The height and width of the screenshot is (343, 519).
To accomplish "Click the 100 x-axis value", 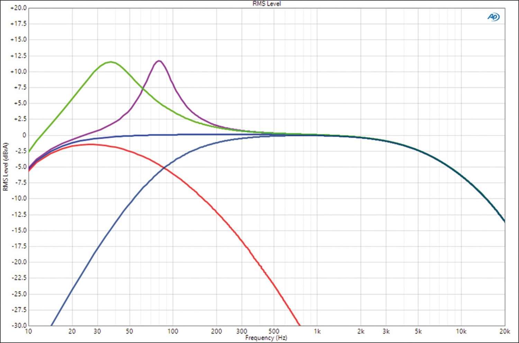I will point(173,331).
